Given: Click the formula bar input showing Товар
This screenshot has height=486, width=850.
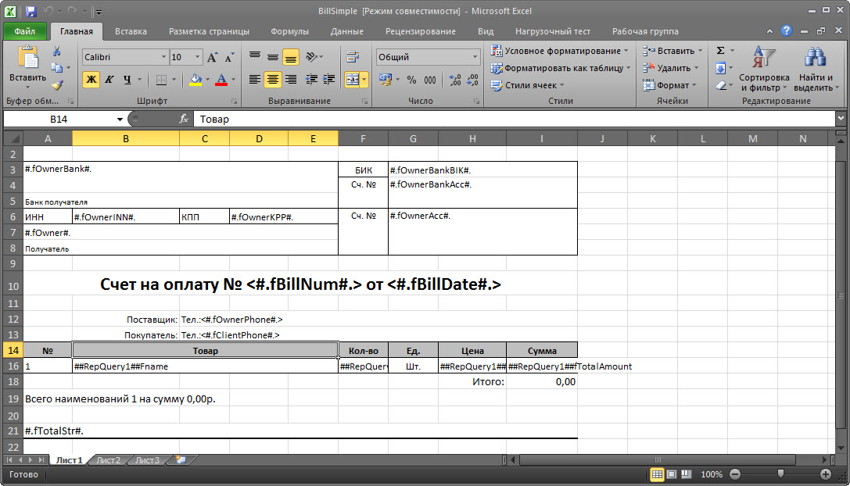Looking at the screenshot, I should 514,120.
